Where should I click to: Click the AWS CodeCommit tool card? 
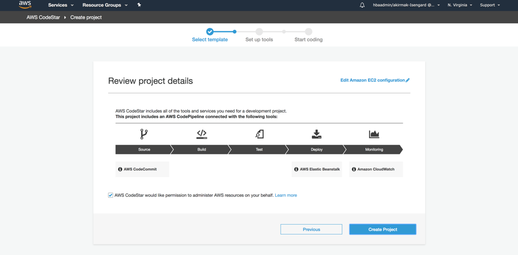[x=142, y=169]
